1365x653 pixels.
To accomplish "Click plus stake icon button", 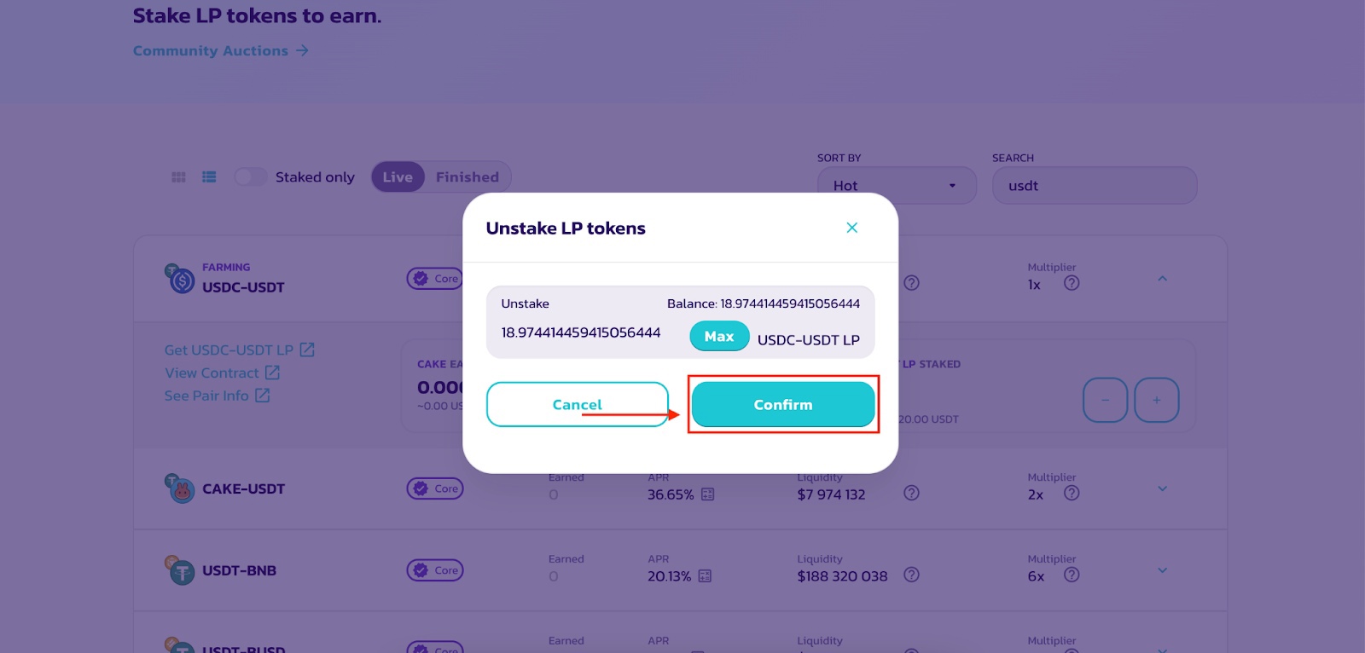I will (1157, 400).
